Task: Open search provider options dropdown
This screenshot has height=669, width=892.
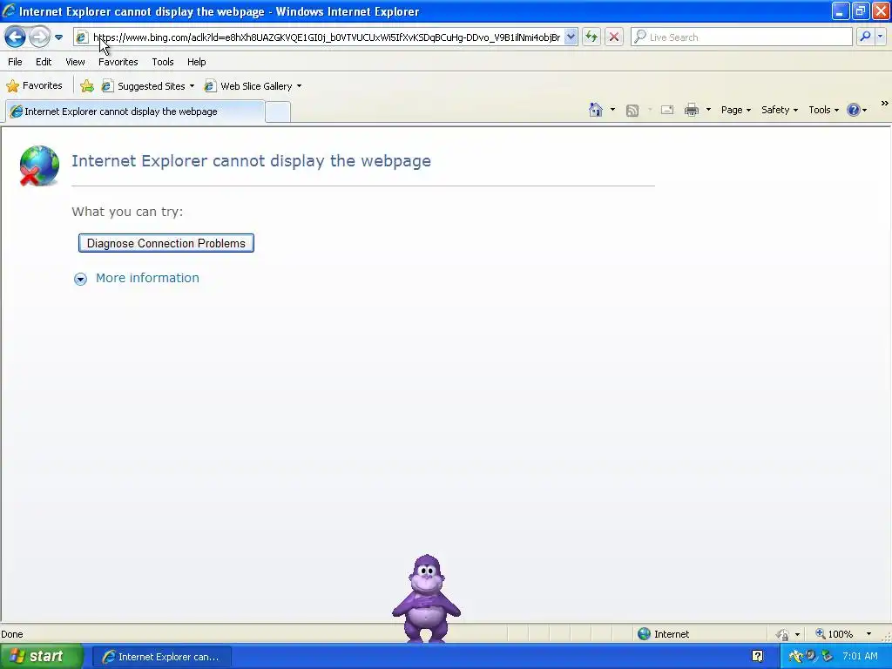Action: point(880,37)
